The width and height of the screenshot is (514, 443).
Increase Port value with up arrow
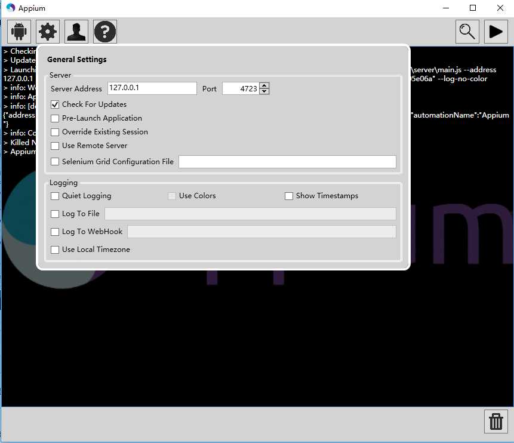[x=264, y=85]
